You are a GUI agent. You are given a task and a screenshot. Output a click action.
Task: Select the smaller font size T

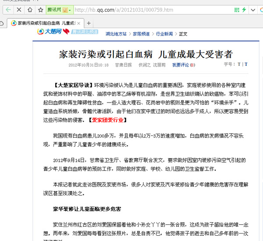[239, 65]
